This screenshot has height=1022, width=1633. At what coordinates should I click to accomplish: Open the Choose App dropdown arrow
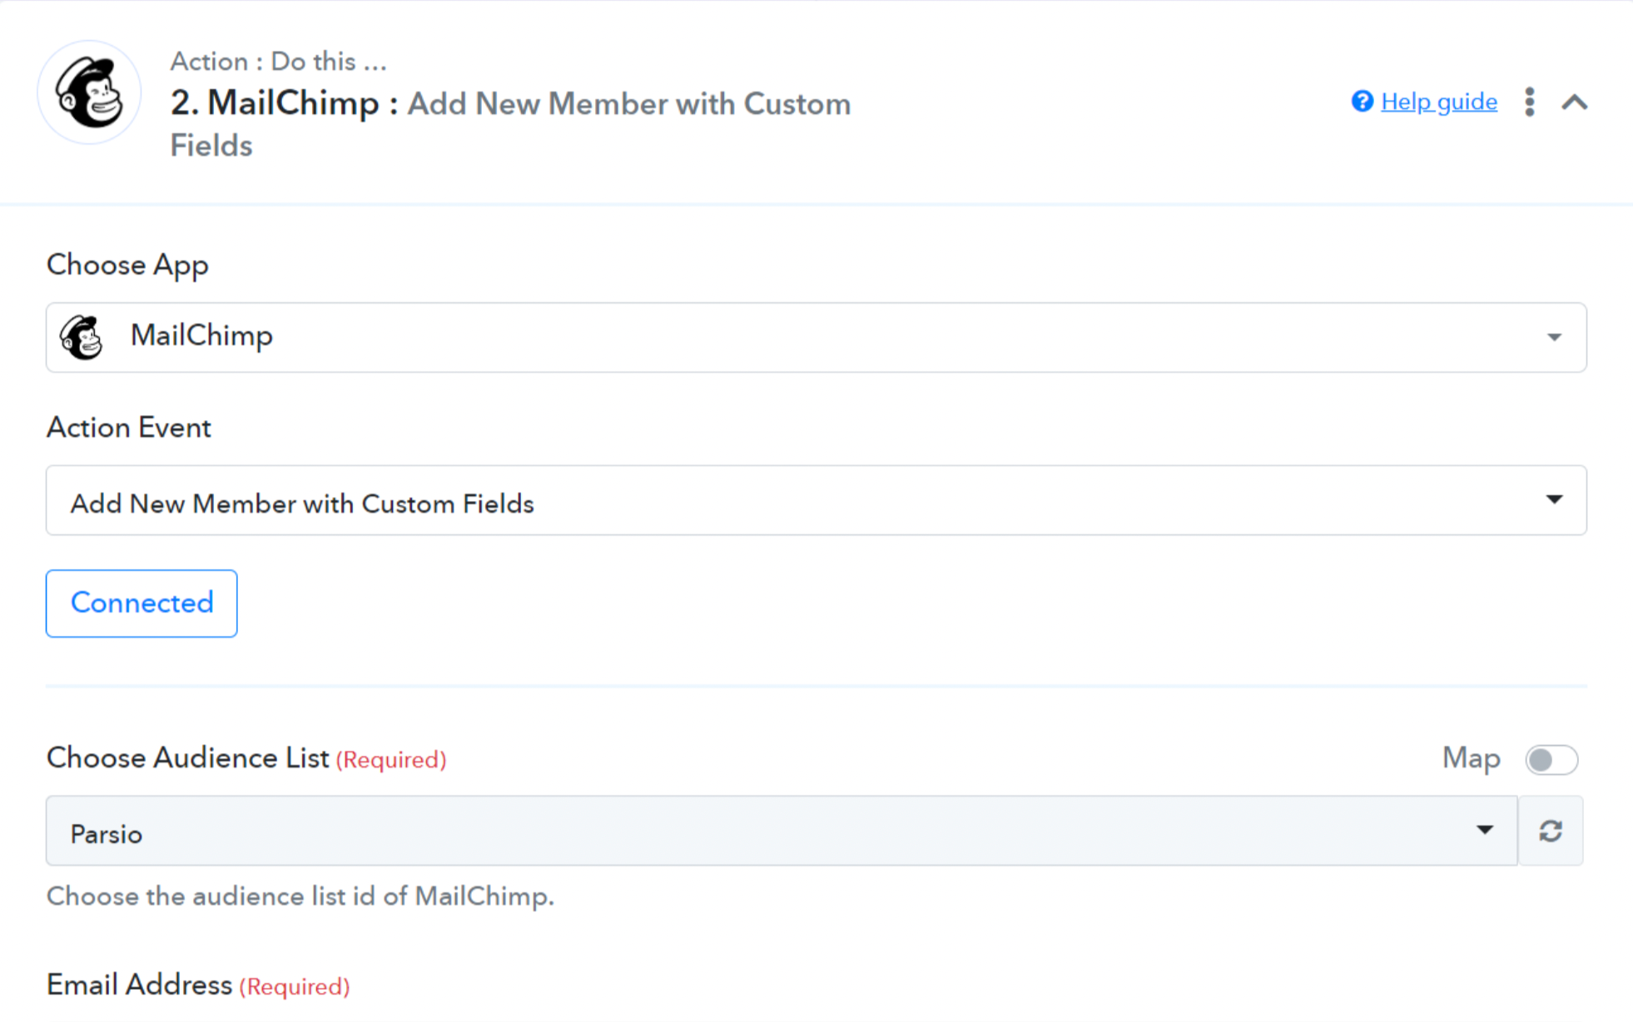[1554, 337]
